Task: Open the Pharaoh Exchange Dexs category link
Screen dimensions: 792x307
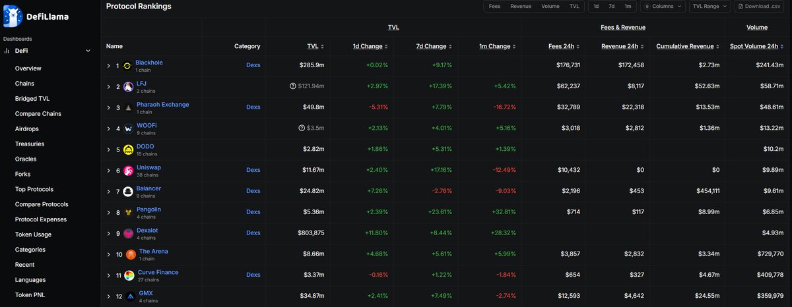Action: pyautogui.click(x=253, y=107)
